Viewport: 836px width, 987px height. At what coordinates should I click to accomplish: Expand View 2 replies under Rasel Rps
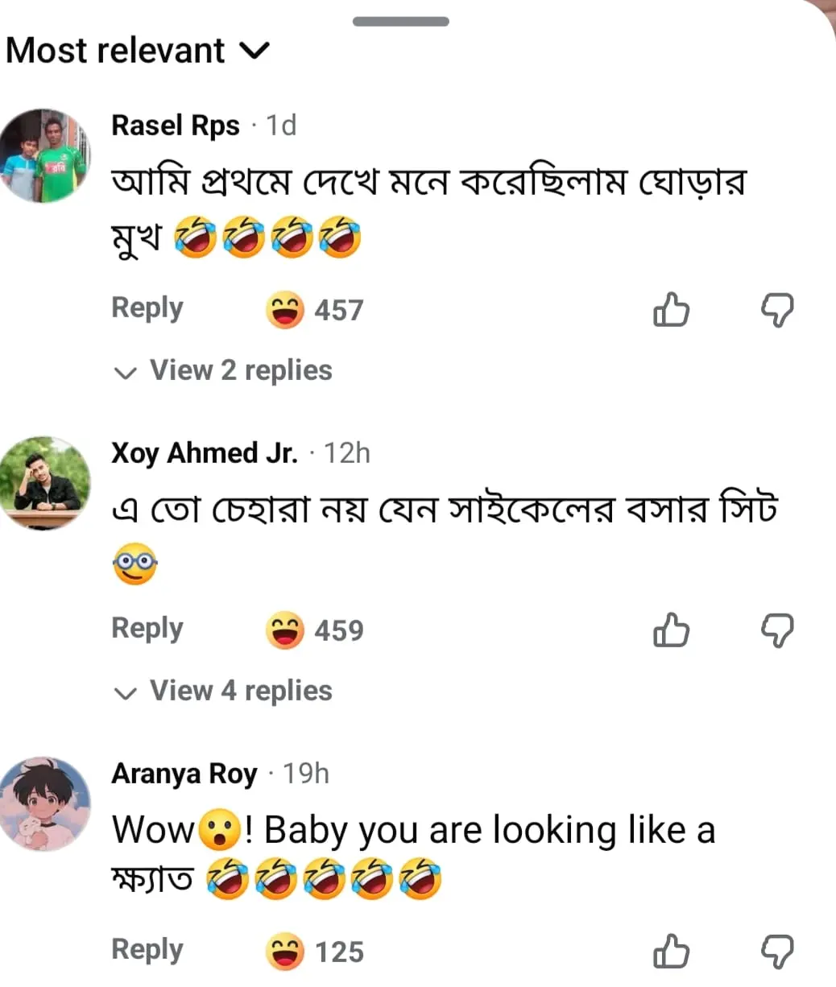click(x=224, y=371)
